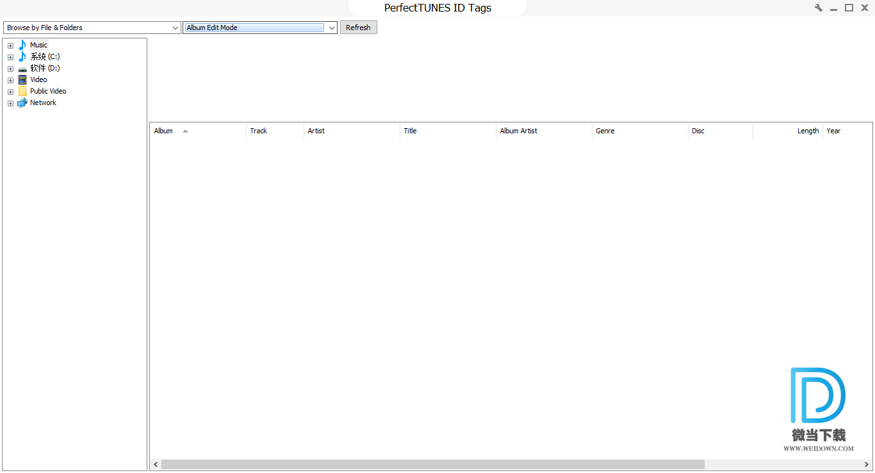
Task: Expand the 软件 (D:) tree node
Action: coord(10,69)
